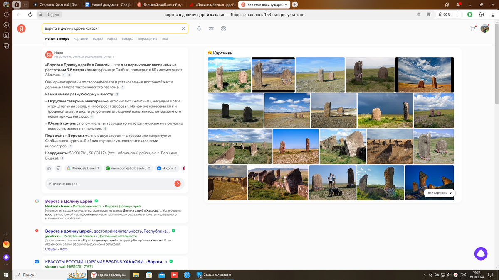Select 'поиск с нейро' category
The image size is (499, 280).
coord(57,39)
